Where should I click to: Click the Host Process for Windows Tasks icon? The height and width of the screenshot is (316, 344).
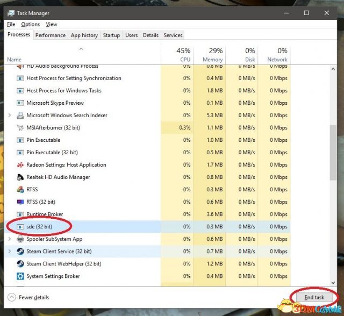click(20, 91)
